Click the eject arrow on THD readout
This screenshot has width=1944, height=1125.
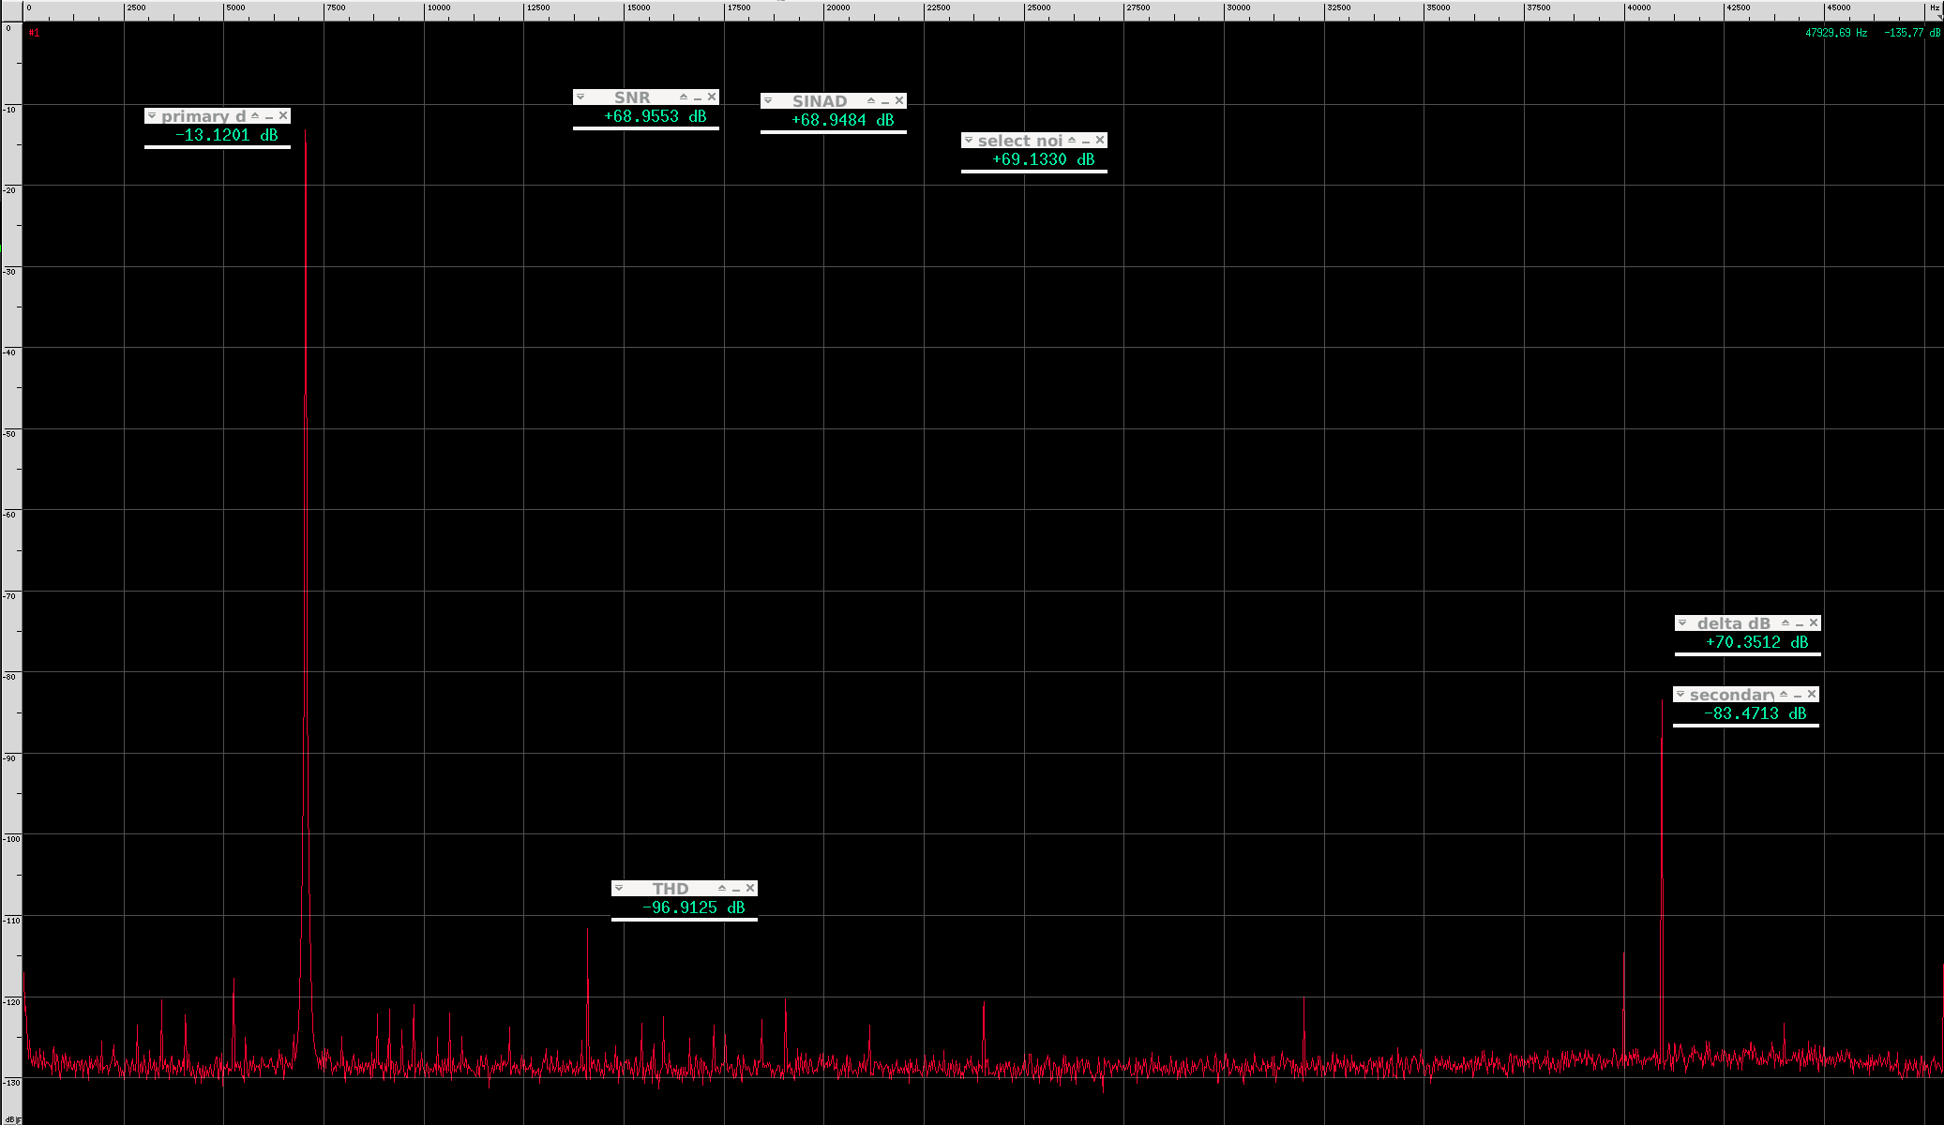tap(722, 889)
